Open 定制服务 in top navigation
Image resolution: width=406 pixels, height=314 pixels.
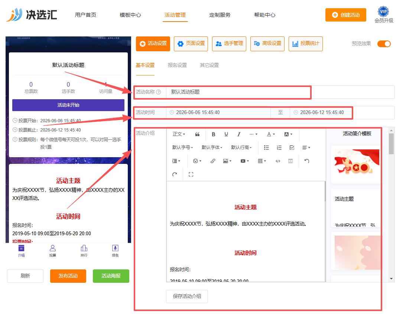pyautogui.click(x=220, y=15)
